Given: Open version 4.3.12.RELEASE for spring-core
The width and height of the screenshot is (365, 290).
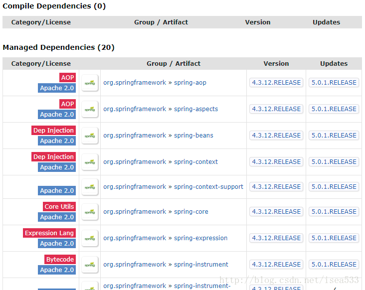Looking at the screenshot, I should click(276, 211).
